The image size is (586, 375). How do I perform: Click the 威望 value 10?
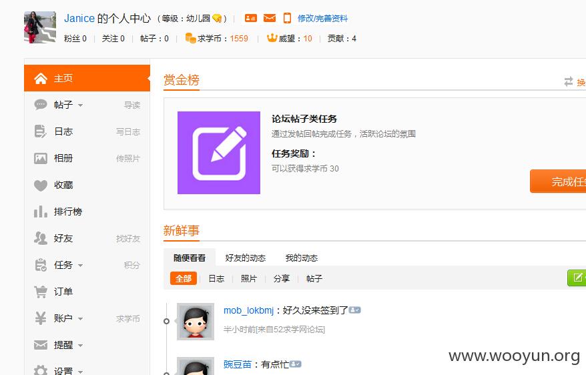[x=308, y=39]
